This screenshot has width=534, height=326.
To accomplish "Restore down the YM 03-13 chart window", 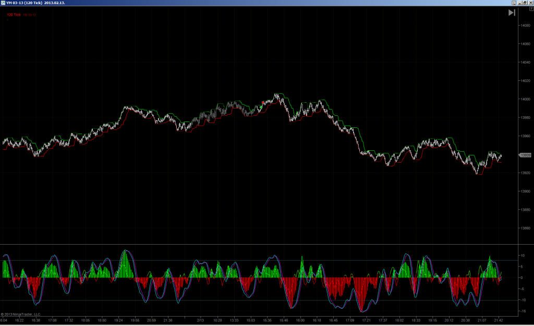I will 525,3.
